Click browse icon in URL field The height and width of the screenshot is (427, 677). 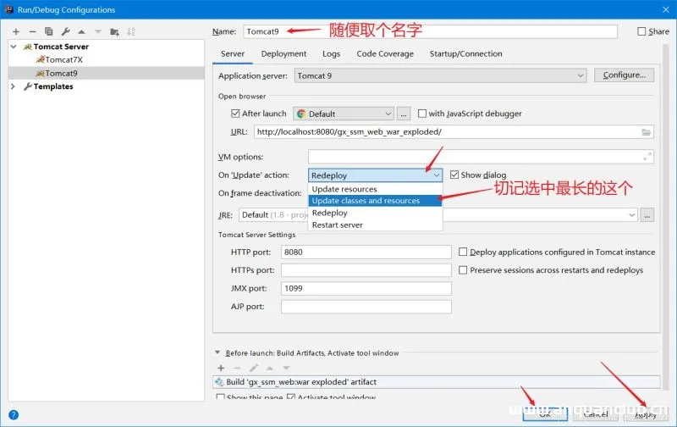[x=646, y=132]
